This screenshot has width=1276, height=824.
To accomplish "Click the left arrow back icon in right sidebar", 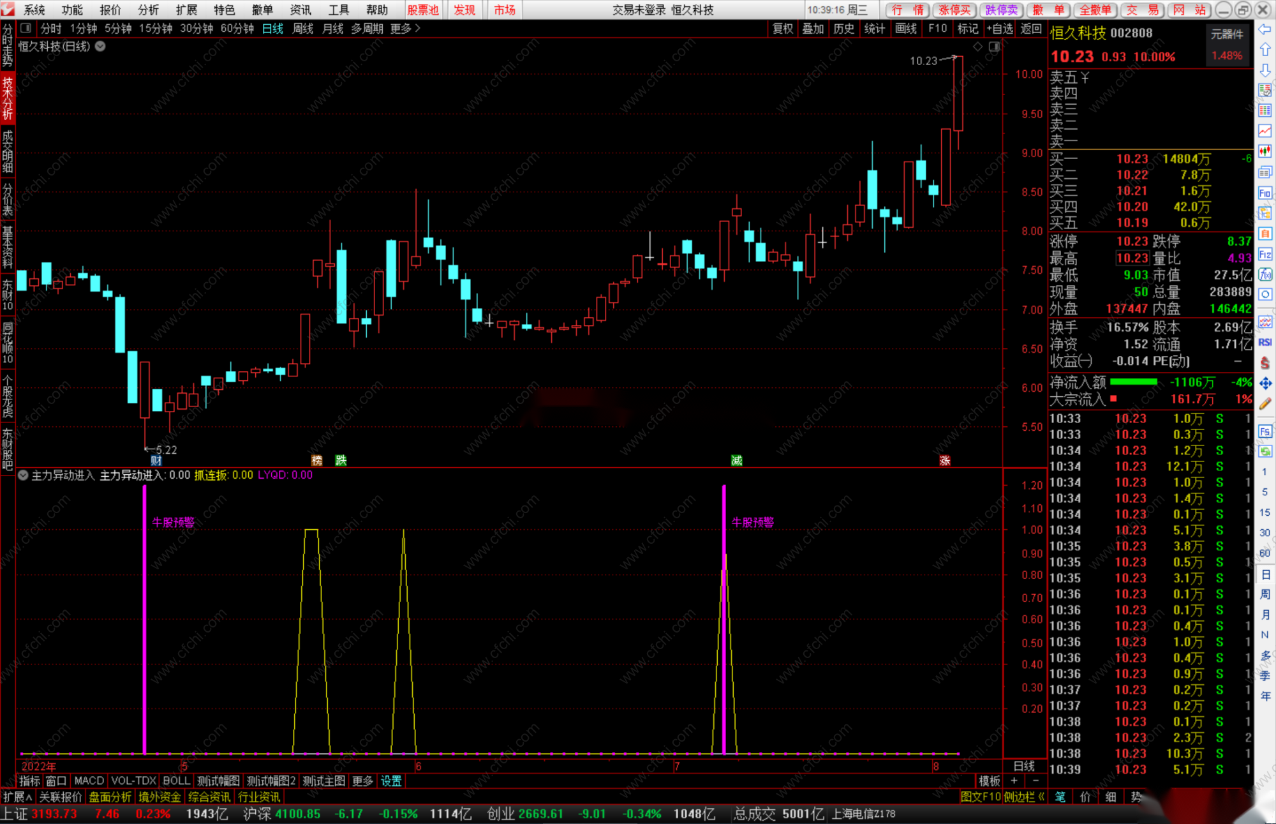I will click(1265, 29).
